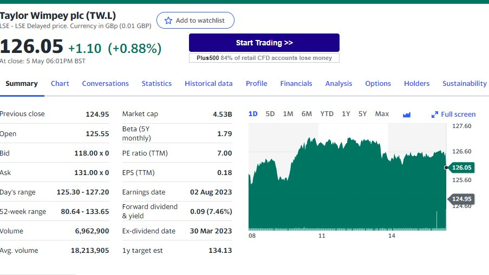
Task: Select the 5D chart range
Action: pos(270,114)
